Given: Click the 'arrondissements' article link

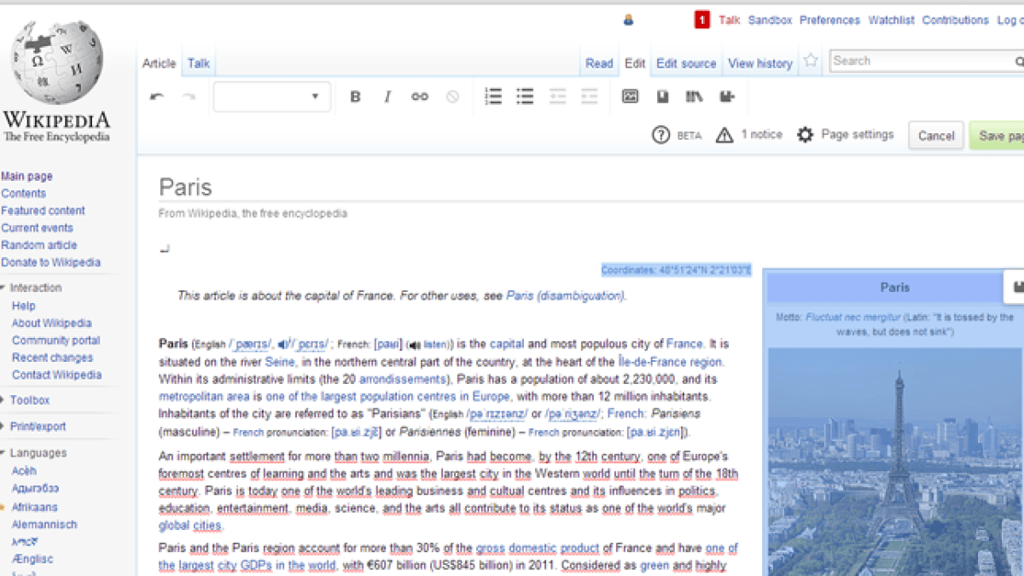Looking at the screenshot, I should [x=403, y=379].
